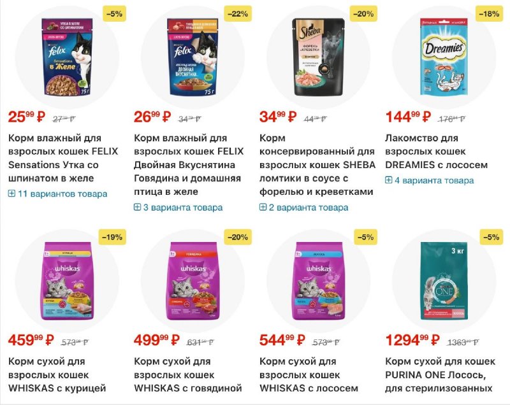Open the Лакомство DREAMIES с лососем title
Image resolution: width=510 pixels, height=405 pixels.
[x=437, y=152]
